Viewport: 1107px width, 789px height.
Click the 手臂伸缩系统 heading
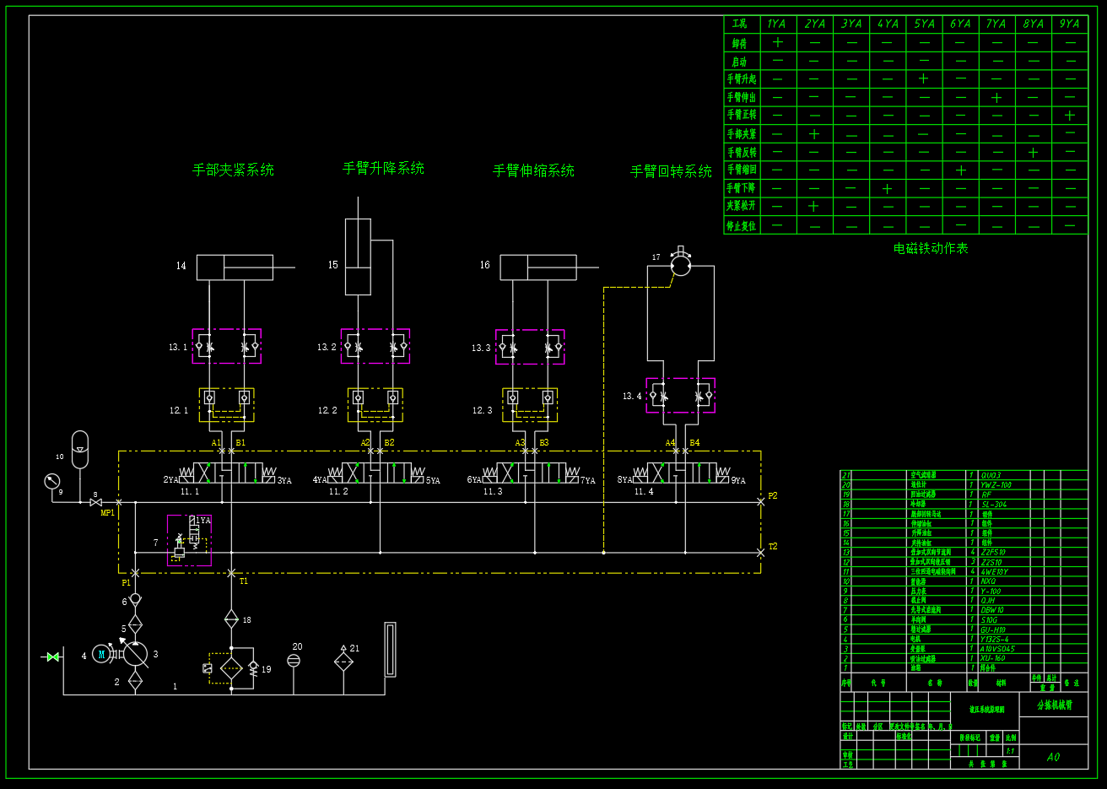533,170
